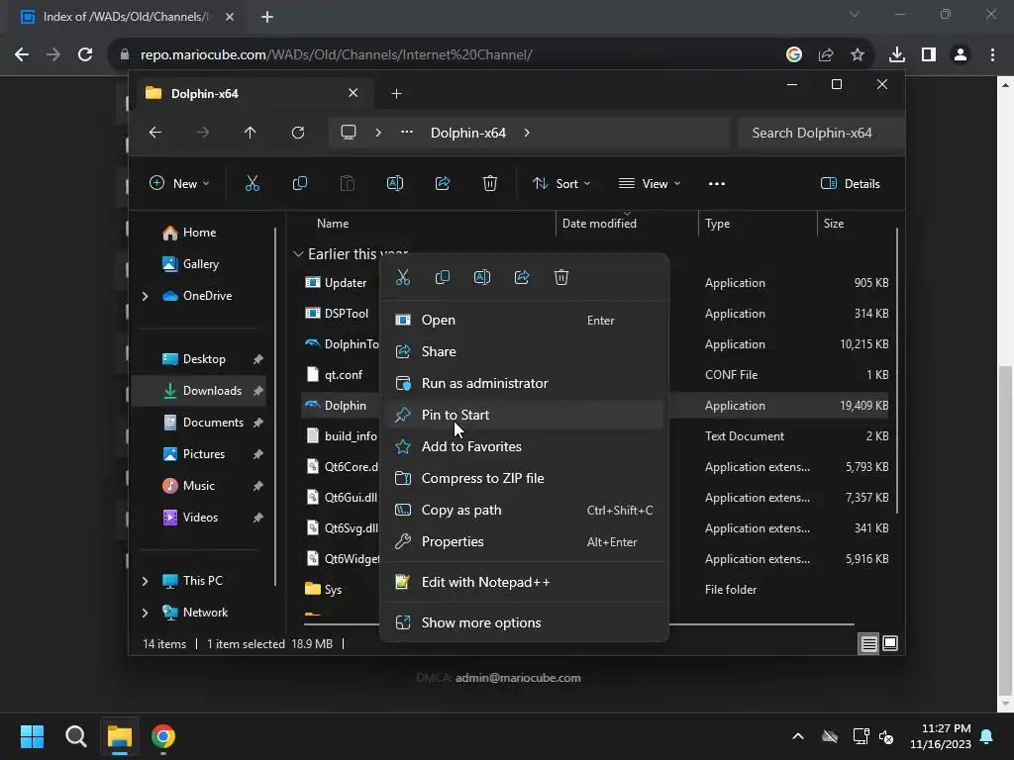
Task: Switch to large thumbnails view icon
Action: tap(890, 643)
